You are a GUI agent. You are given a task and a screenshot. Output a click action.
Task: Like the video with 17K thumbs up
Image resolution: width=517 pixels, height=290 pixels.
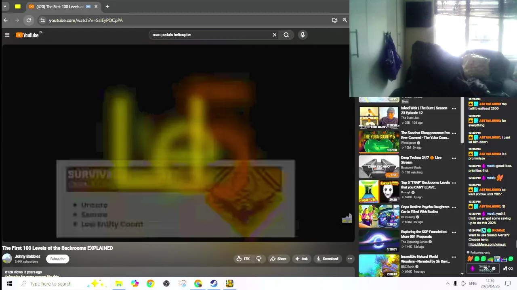point(243,259)
